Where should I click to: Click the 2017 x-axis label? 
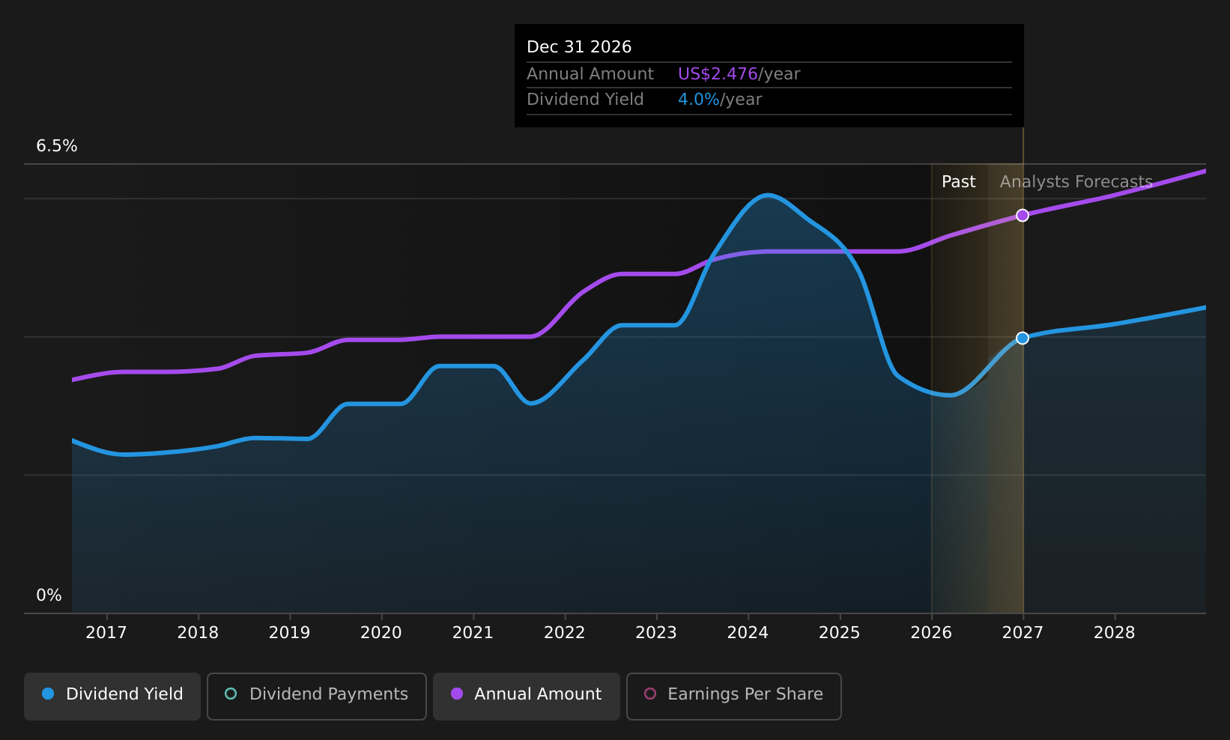pyautogui.click(x=106, y=633)
